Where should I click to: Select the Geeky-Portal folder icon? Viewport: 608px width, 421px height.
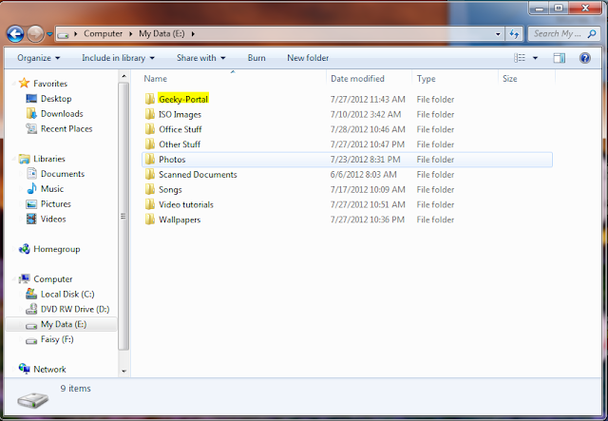(x=150, y=99)
